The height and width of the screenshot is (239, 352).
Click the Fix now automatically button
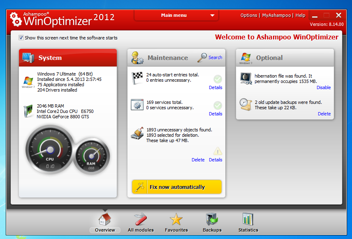[177, 187]
